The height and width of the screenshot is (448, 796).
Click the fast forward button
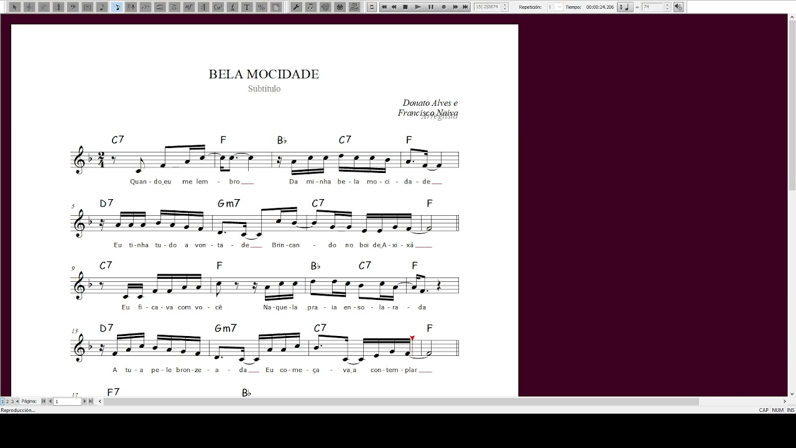(455, 7)
